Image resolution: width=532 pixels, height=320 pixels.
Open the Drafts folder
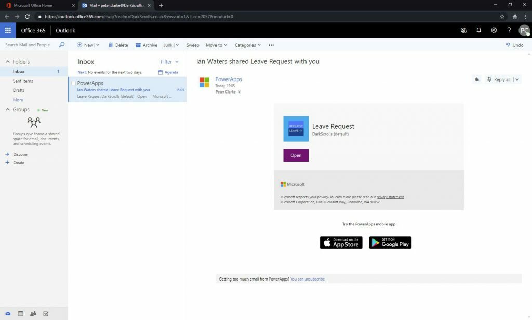point(19,90)
